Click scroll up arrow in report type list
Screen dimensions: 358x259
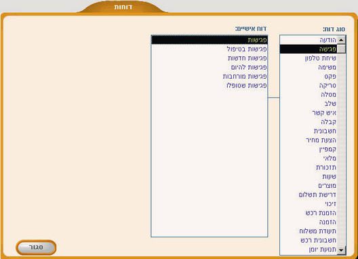coord(341,40)
